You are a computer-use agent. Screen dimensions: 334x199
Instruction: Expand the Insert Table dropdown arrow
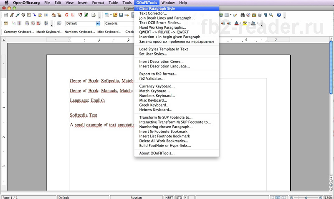[231, 15]
